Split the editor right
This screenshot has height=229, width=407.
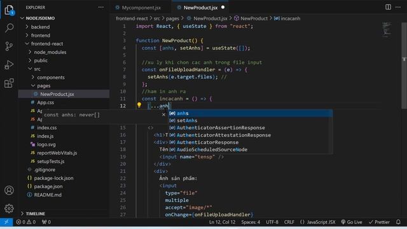(388, 7)
